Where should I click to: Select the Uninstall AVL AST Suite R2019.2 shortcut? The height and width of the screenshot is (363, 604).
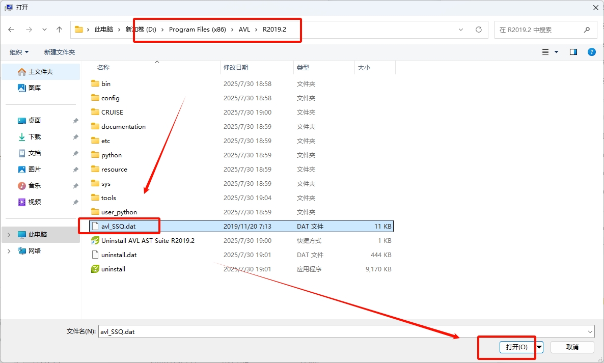(x=148, y=240)
